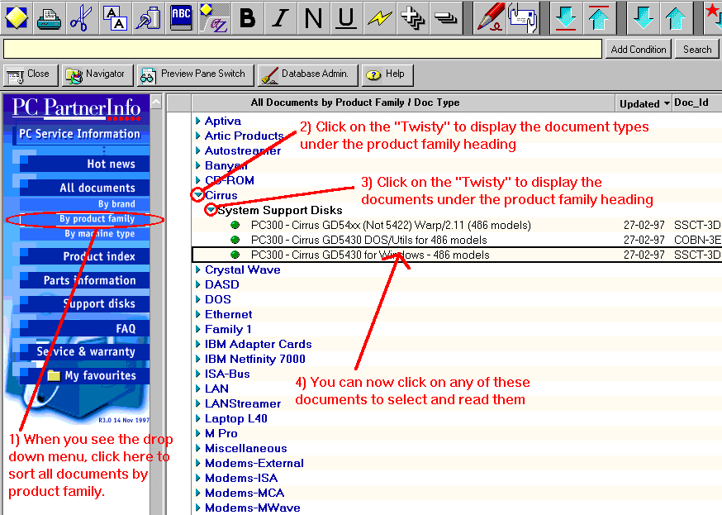This screenshot has height=515, width=722.
Task: Expand the Crystal Wave category
Action: pyautogui.click(x=198, y=270)
